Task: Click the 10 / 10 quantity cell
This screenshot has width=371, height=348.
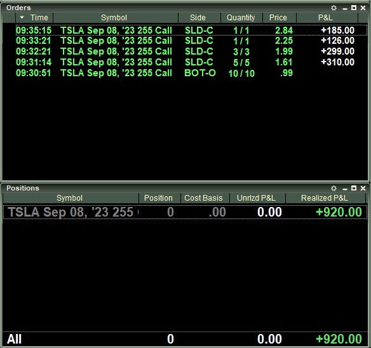Action: click(x=241, y=73)
